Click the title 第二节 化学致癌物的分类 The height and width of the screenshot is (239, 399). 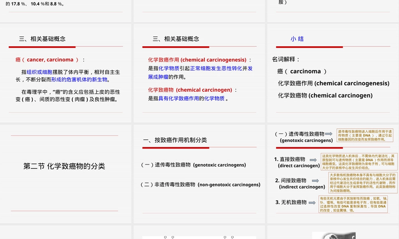[64, 166]
